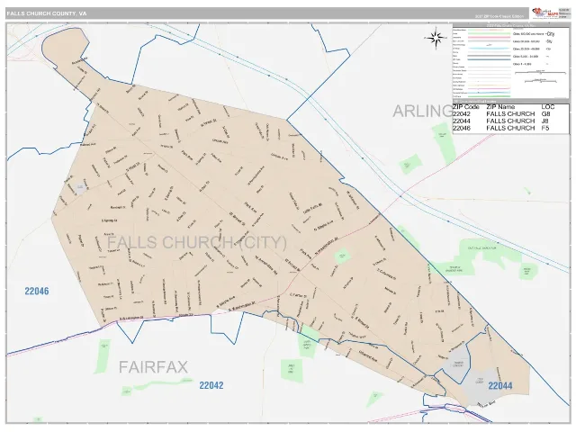
Task: Click the J8 location cell in table
Action: 545,121
